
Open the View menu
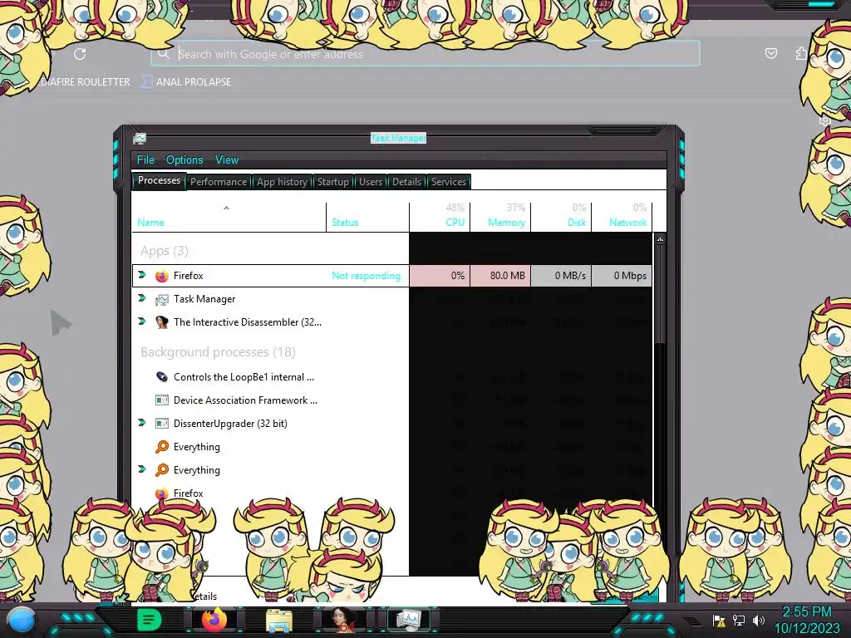226,159
